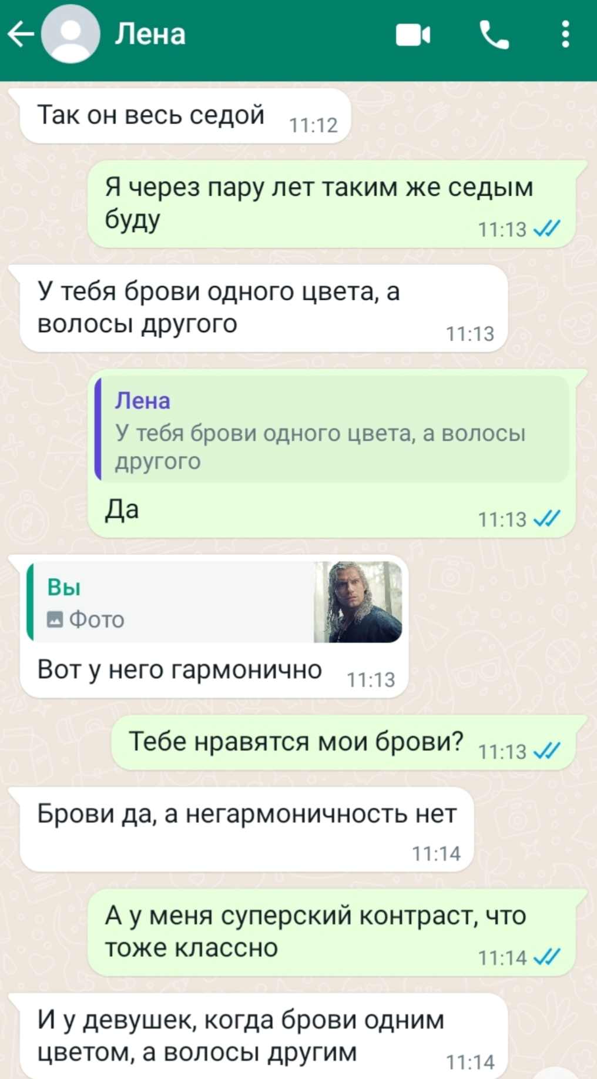Tap the quoted photo thumbnail
The height and width of the screenshot is (1079, 597).
(358, 602)
